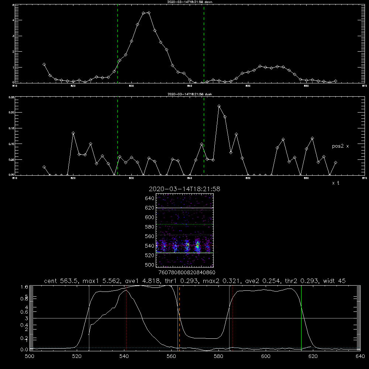Select the 'x t' label below dusk plot

pos(335,183)
